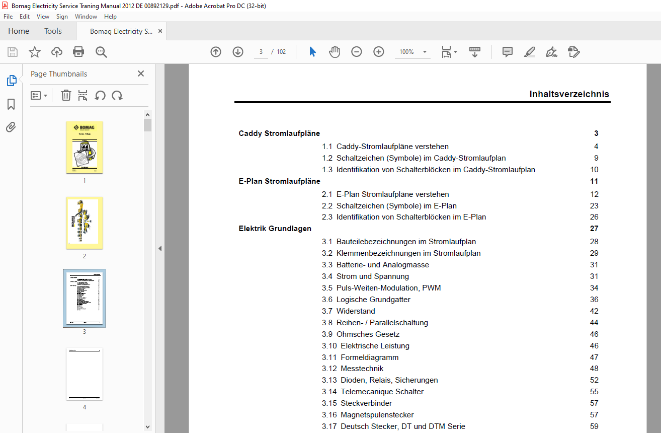Click the 'Inhaltsverzeichnis' page title
The height and width of the screenshot is (433, 661).
tap(569, 94)
